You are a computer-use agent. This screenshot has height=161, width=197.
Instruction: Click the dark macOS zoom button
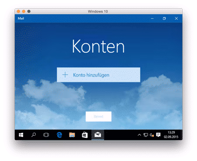click(29, 11)
